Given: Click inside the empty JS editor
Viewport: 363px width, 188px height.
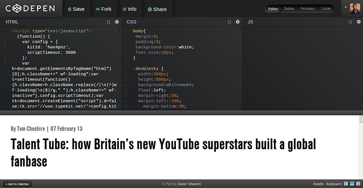Looking at the screenshot, I should click(x=302, y=69).
